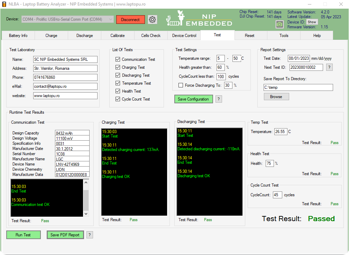Click the Address input field
The height and width of the screenshot is (255, 349).
65,68
